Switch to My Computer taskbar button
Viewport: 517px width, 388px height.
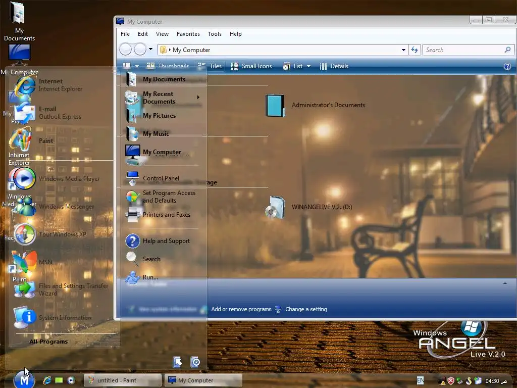[x=203, y=380]
